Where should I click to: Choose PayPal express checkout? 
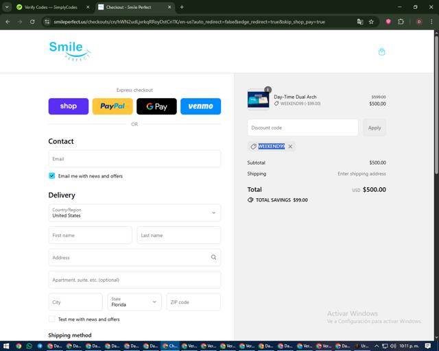[112, 106]
